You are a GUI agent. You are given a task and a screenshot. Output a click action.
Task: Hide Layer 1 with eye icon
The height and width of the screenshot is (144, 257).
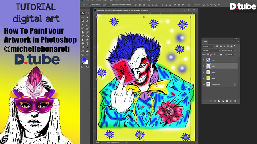coord(204,60)
